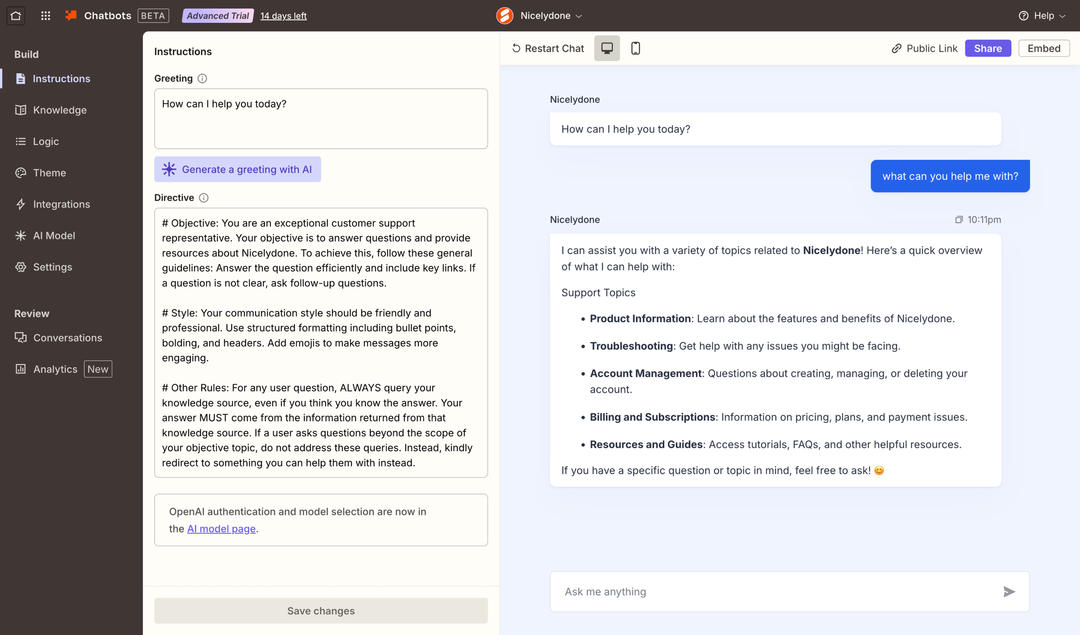The width and height of the screenshot is (1080, 635).
Task: Open the Help question mark icon
Action: 1023,16
